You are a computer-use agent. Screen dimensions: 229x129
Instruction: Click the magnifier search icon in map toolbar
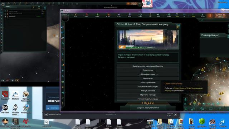pyautogui.click(x=202, y=109)
